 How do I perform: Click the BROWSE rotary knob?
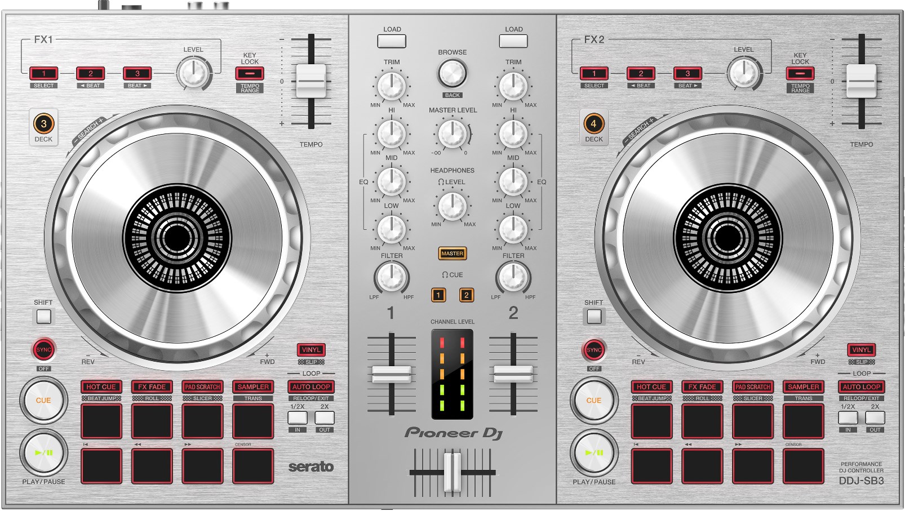452,73
